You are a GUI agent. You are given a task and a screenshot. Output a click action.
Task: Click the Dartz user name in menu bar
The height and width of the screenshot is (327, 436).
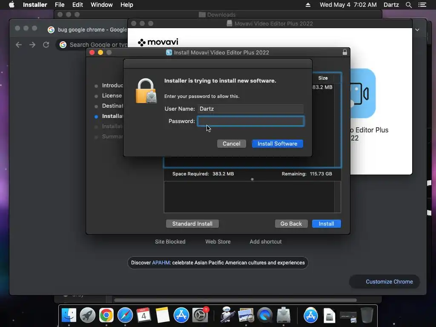[x=391, y=5]
